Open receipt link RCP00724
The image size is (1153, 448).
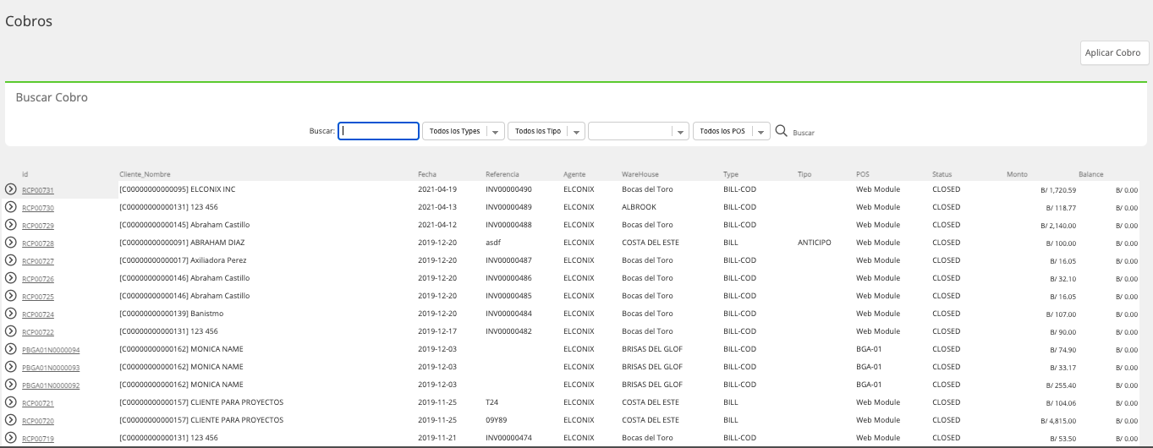(x=38, y=314)
